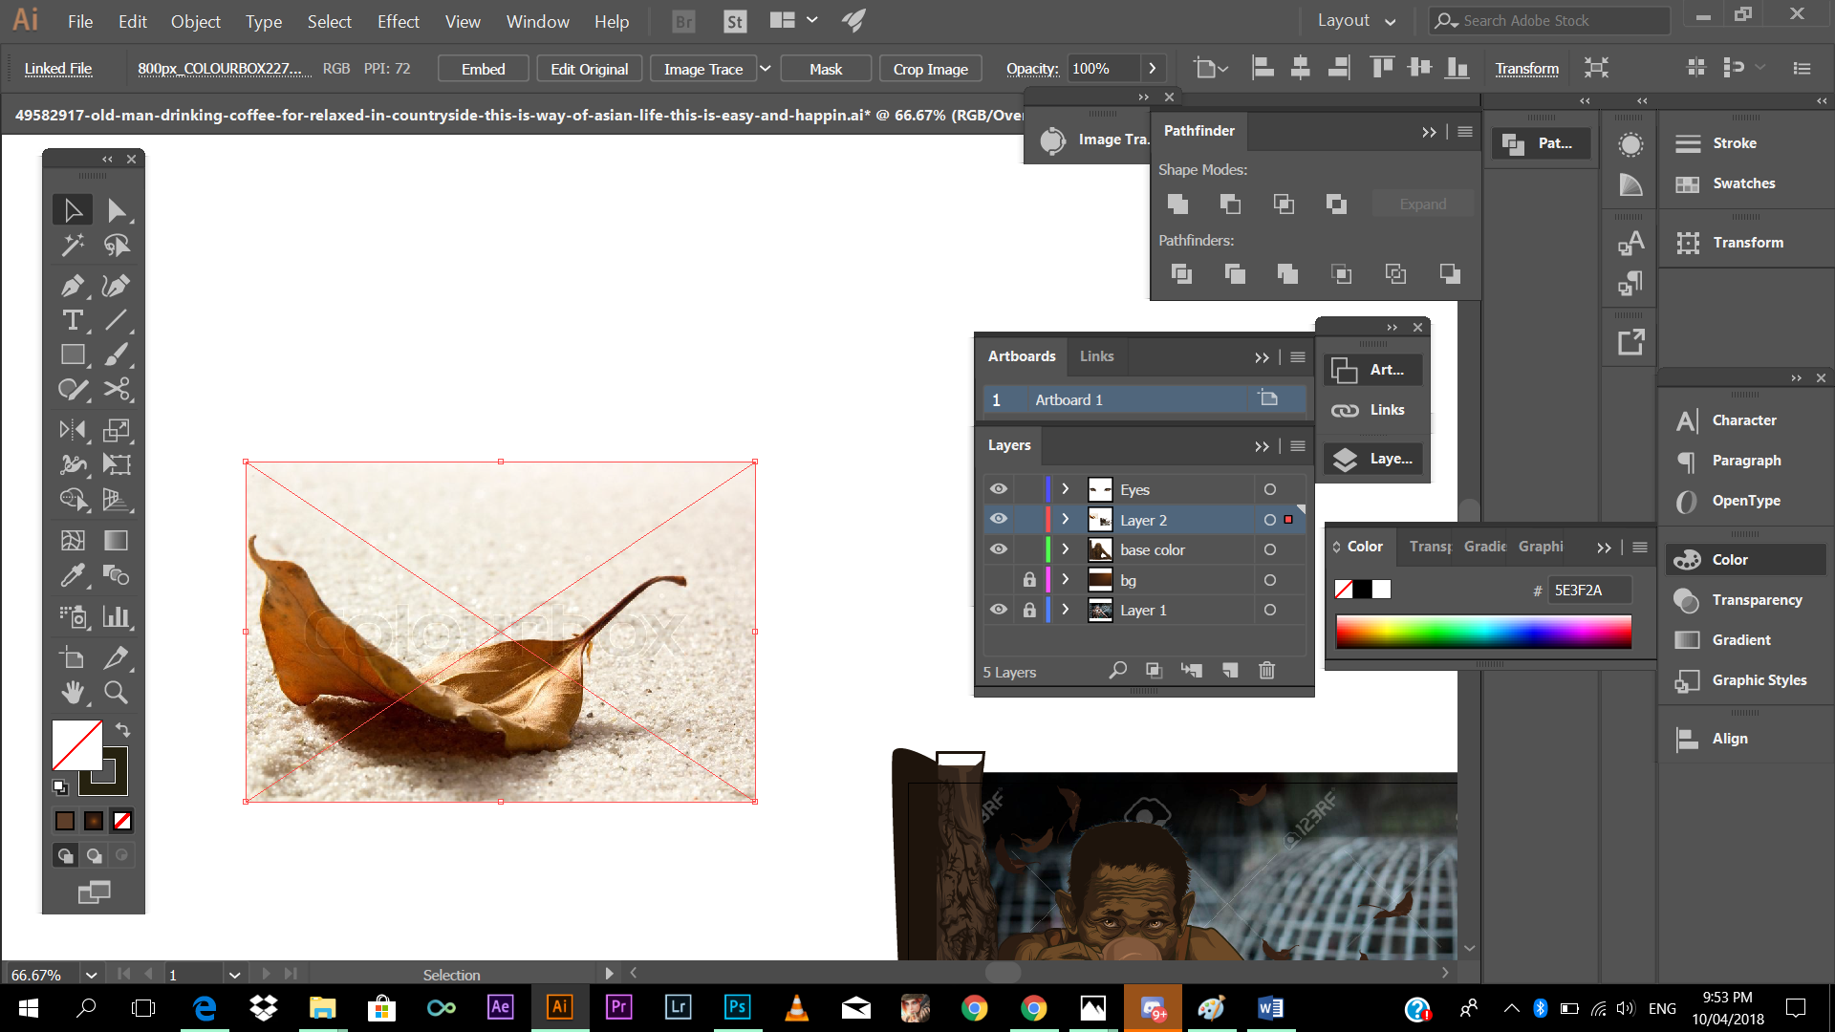The height and width of the screenshot is (1032, 1835).
Task: Expand the Eyes layer
Action: [x=1066, y=489]
